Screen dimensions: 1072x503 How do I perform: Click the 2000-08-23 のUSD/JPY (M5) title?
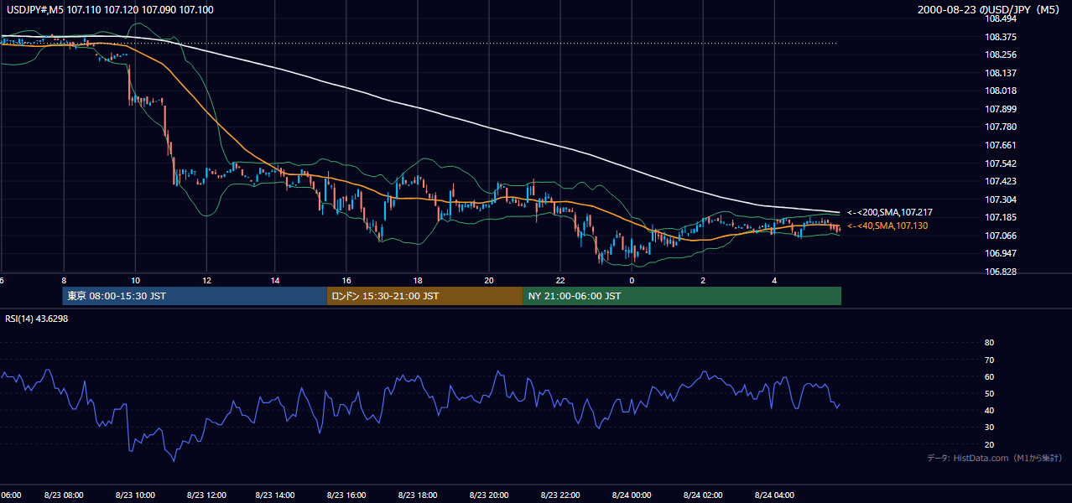(990, 10)
